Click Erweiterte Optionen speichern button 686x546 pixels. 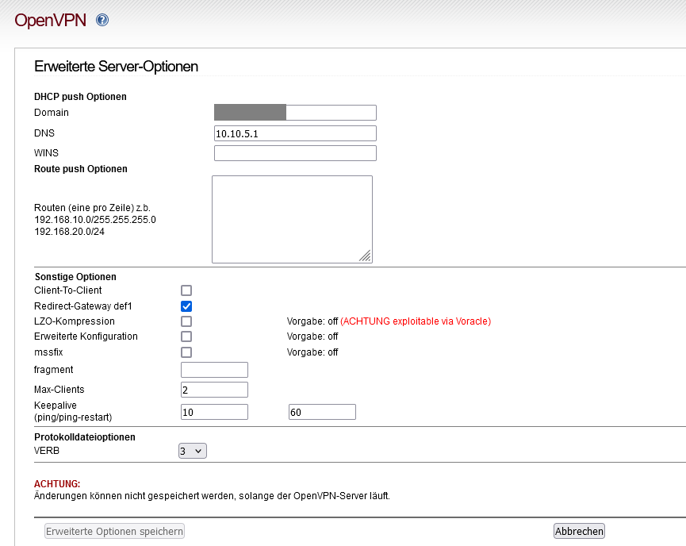[x=115, y=531]
